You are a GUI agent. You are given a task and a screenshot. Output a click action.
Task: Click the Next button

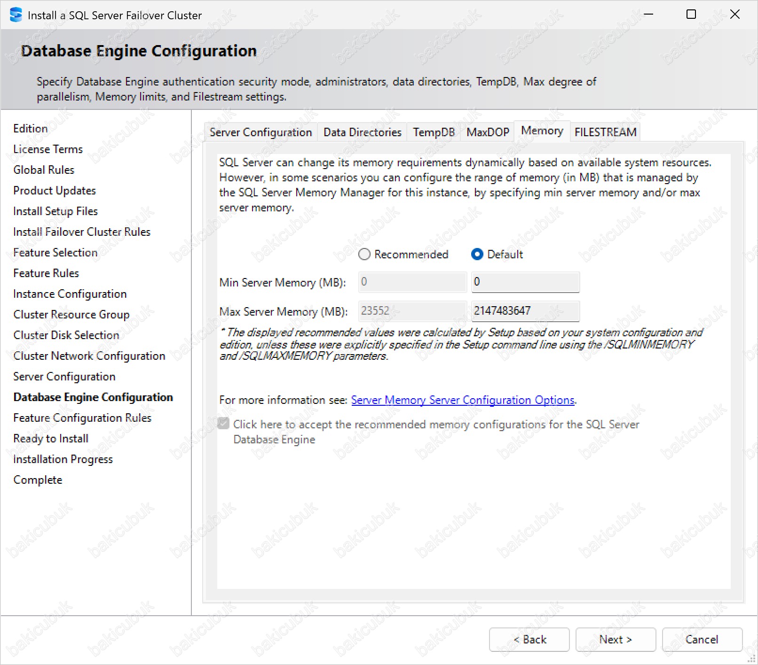[x=616, y=640]
